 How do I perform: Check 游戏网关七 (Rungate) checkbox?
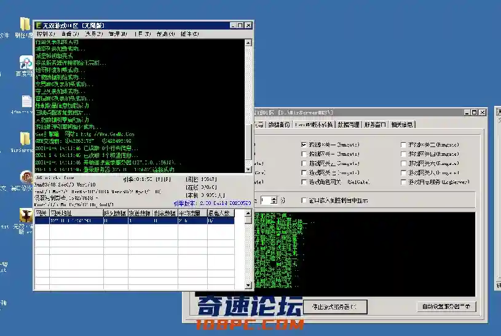point(304,173)
